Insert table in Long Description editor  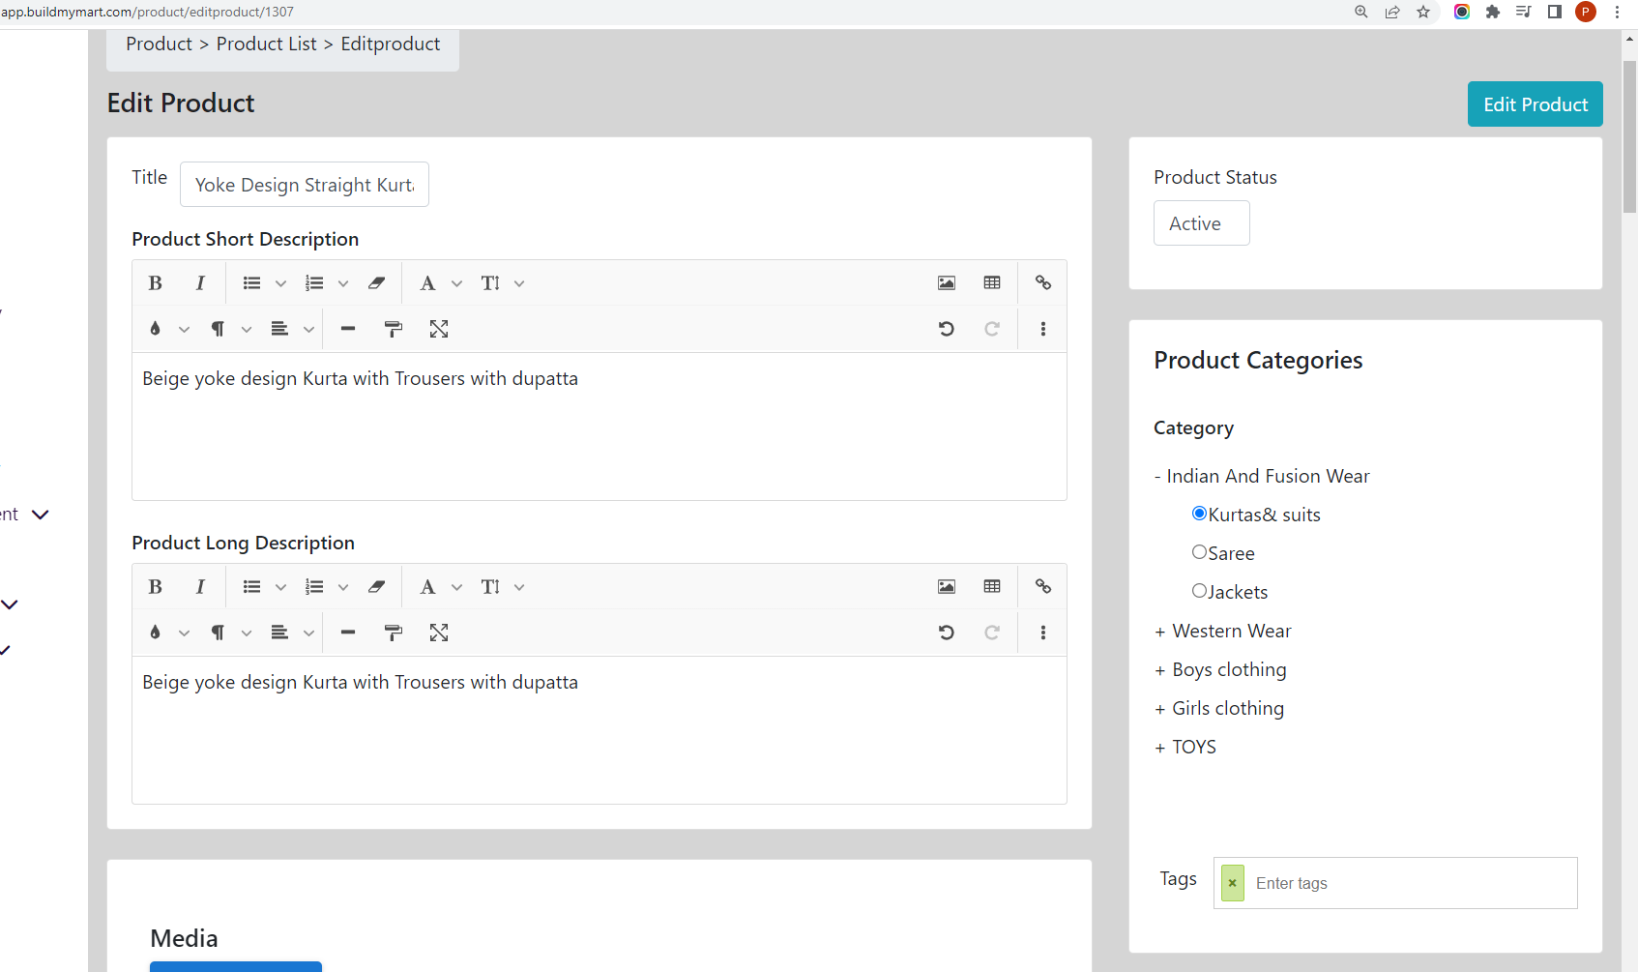[992, 587]
